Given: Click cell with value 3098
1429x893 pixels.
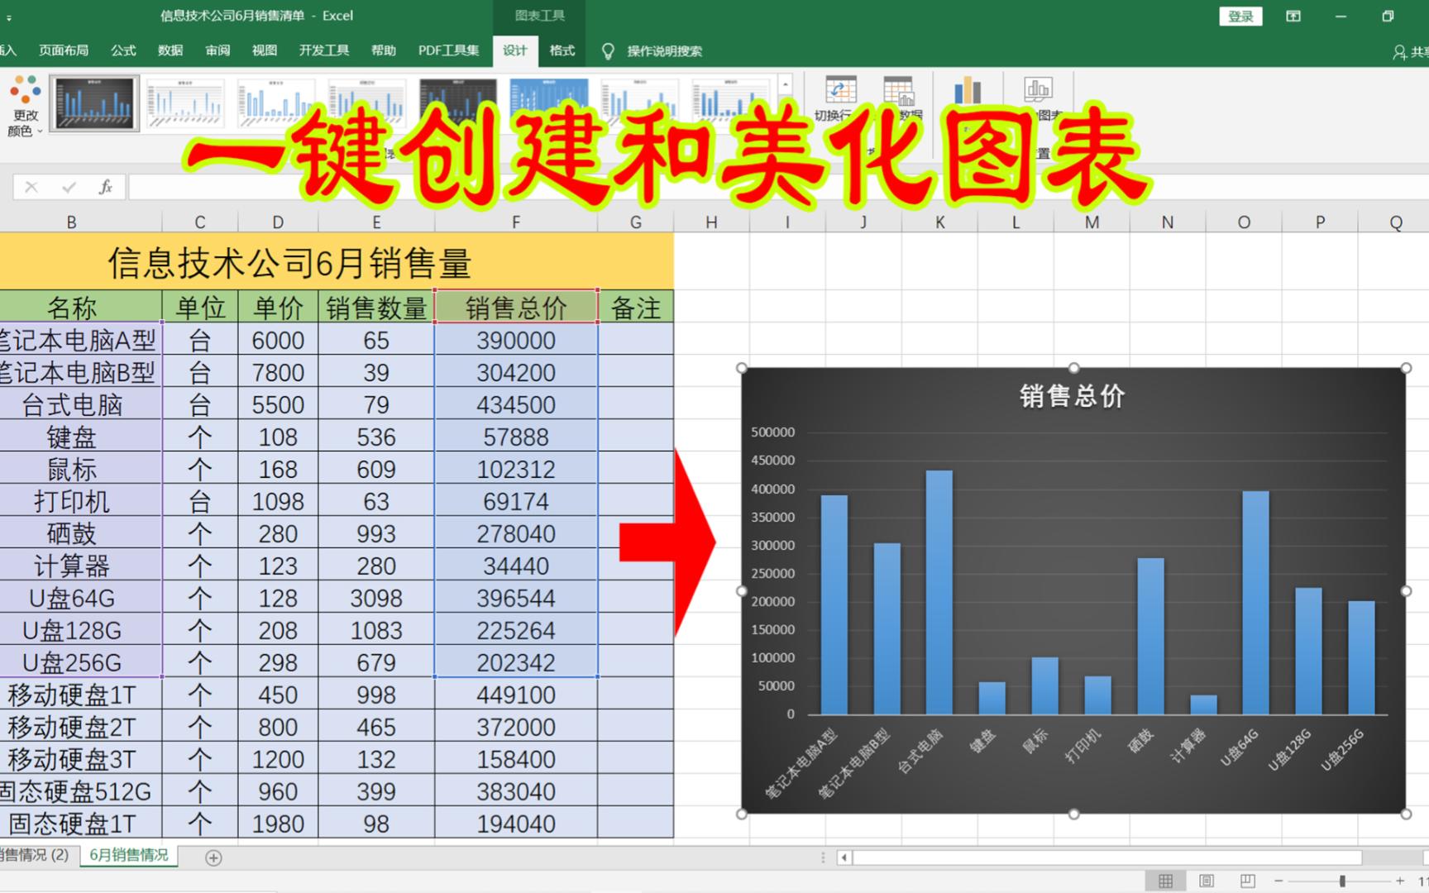Looking at the screenshot, I should coord(376,598).
